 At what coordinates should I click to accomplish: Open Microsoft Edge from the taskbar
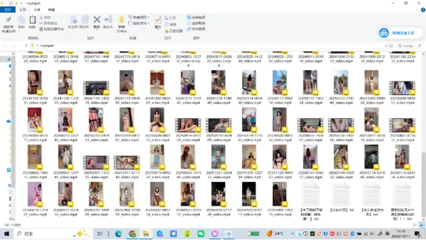(118, 234)
